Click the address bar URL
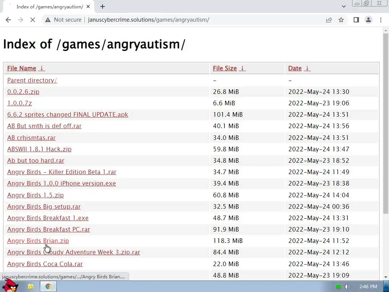The width and height of the screenshot is (389, 292). (149, 20)
